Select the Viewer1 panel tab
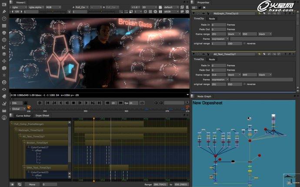Viewport: 300px width, 187px height. coord(21,3)
